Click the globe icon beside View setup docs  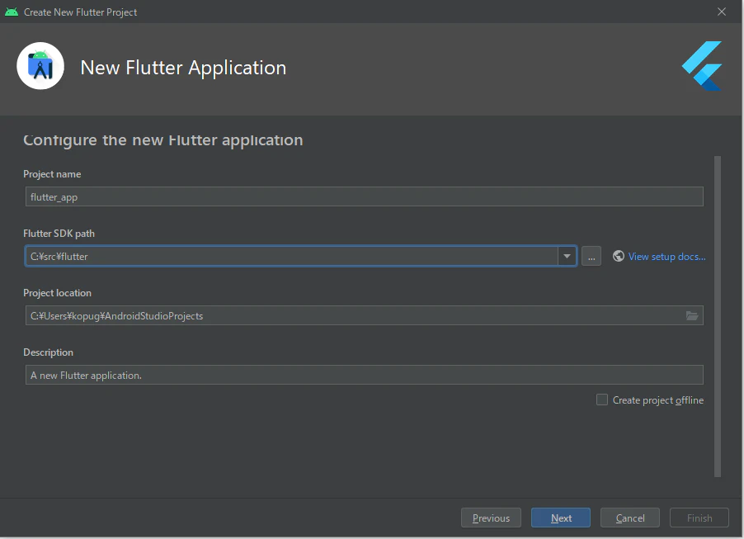[619, 257]
